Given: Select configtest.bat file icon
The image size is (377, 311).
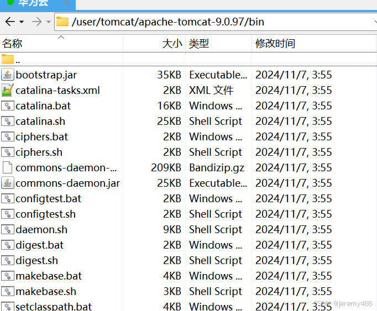Looking at the screenshot, I should (7, 198).
